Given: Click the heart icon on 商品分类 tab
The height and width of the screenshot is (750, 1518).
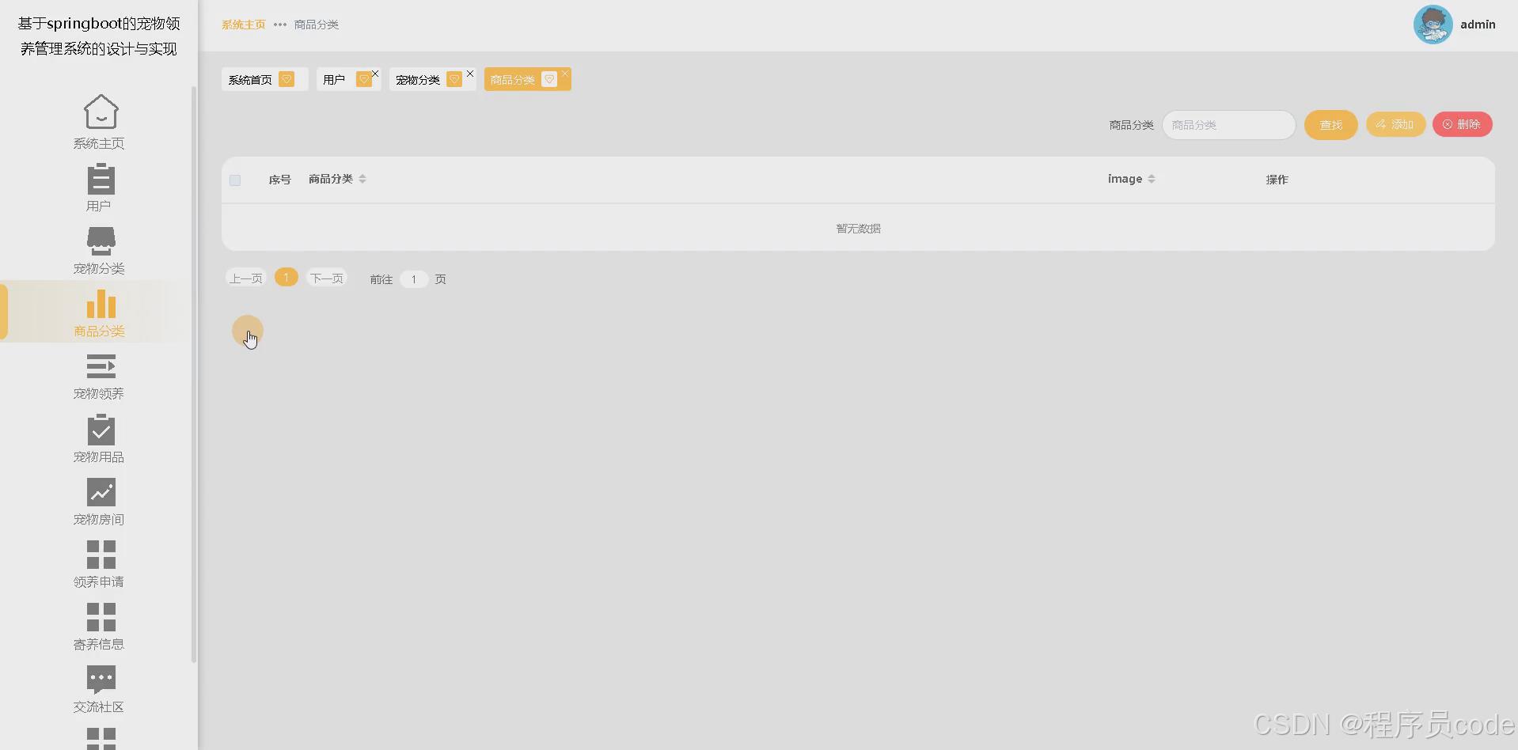Looking at the screenshot, I should 549,79.
